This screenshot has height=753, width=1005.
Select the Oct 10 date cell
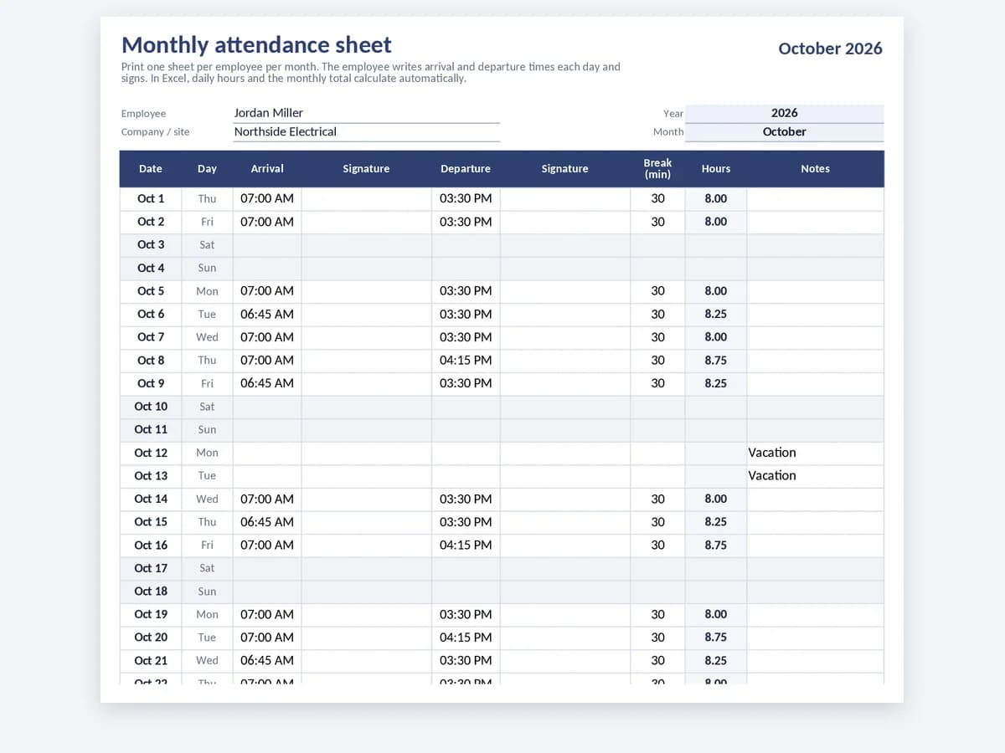[x=151, y=407]
